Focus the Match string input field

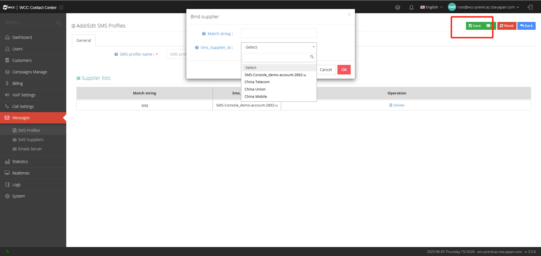coord(279,33)
